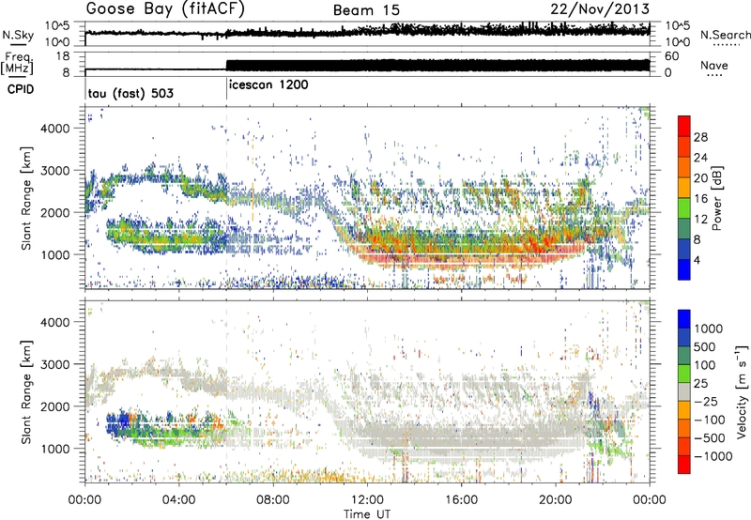
Task: Pick the light green segment of power colorbar
Action: (x=684, y=208)
